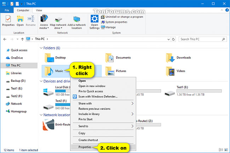Choose Restore previous versions
Viewport: 230px width, 153px height.
pos(103,109)
